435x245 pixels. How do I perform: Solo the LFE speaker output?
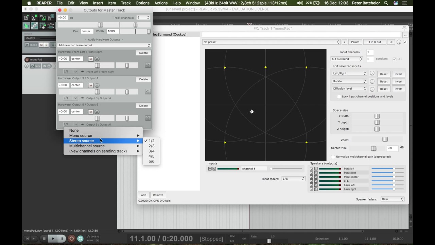click(x=316, y=181)
